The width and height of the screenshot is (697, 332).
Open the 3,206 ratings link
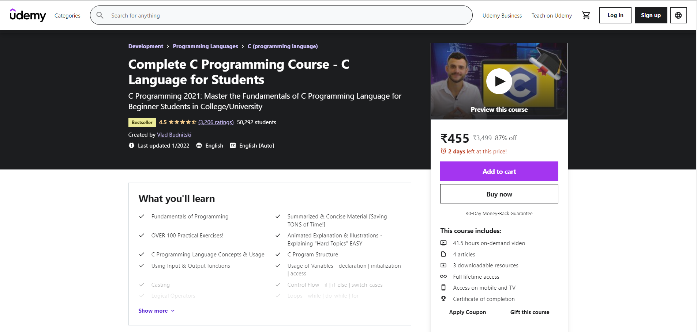tap(216, 122)
